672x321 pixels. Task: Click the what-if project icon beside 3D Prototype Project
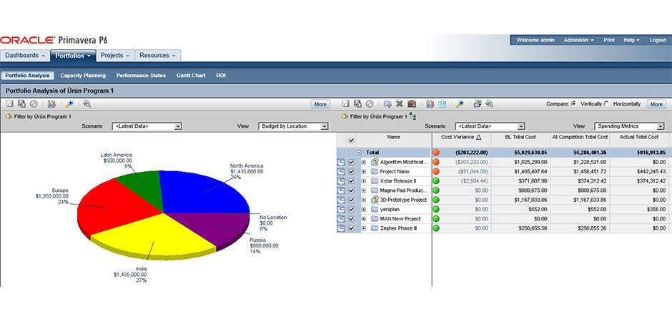[x=375, y=200]
